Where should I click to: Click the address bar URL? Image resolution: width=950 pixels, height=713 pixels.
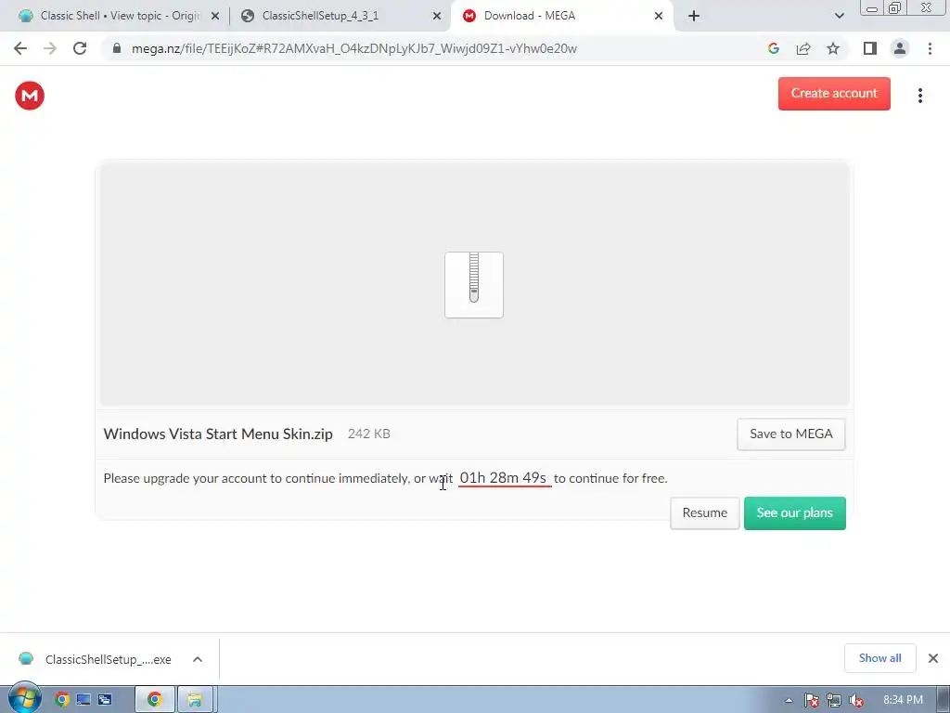tap(353, 48)
